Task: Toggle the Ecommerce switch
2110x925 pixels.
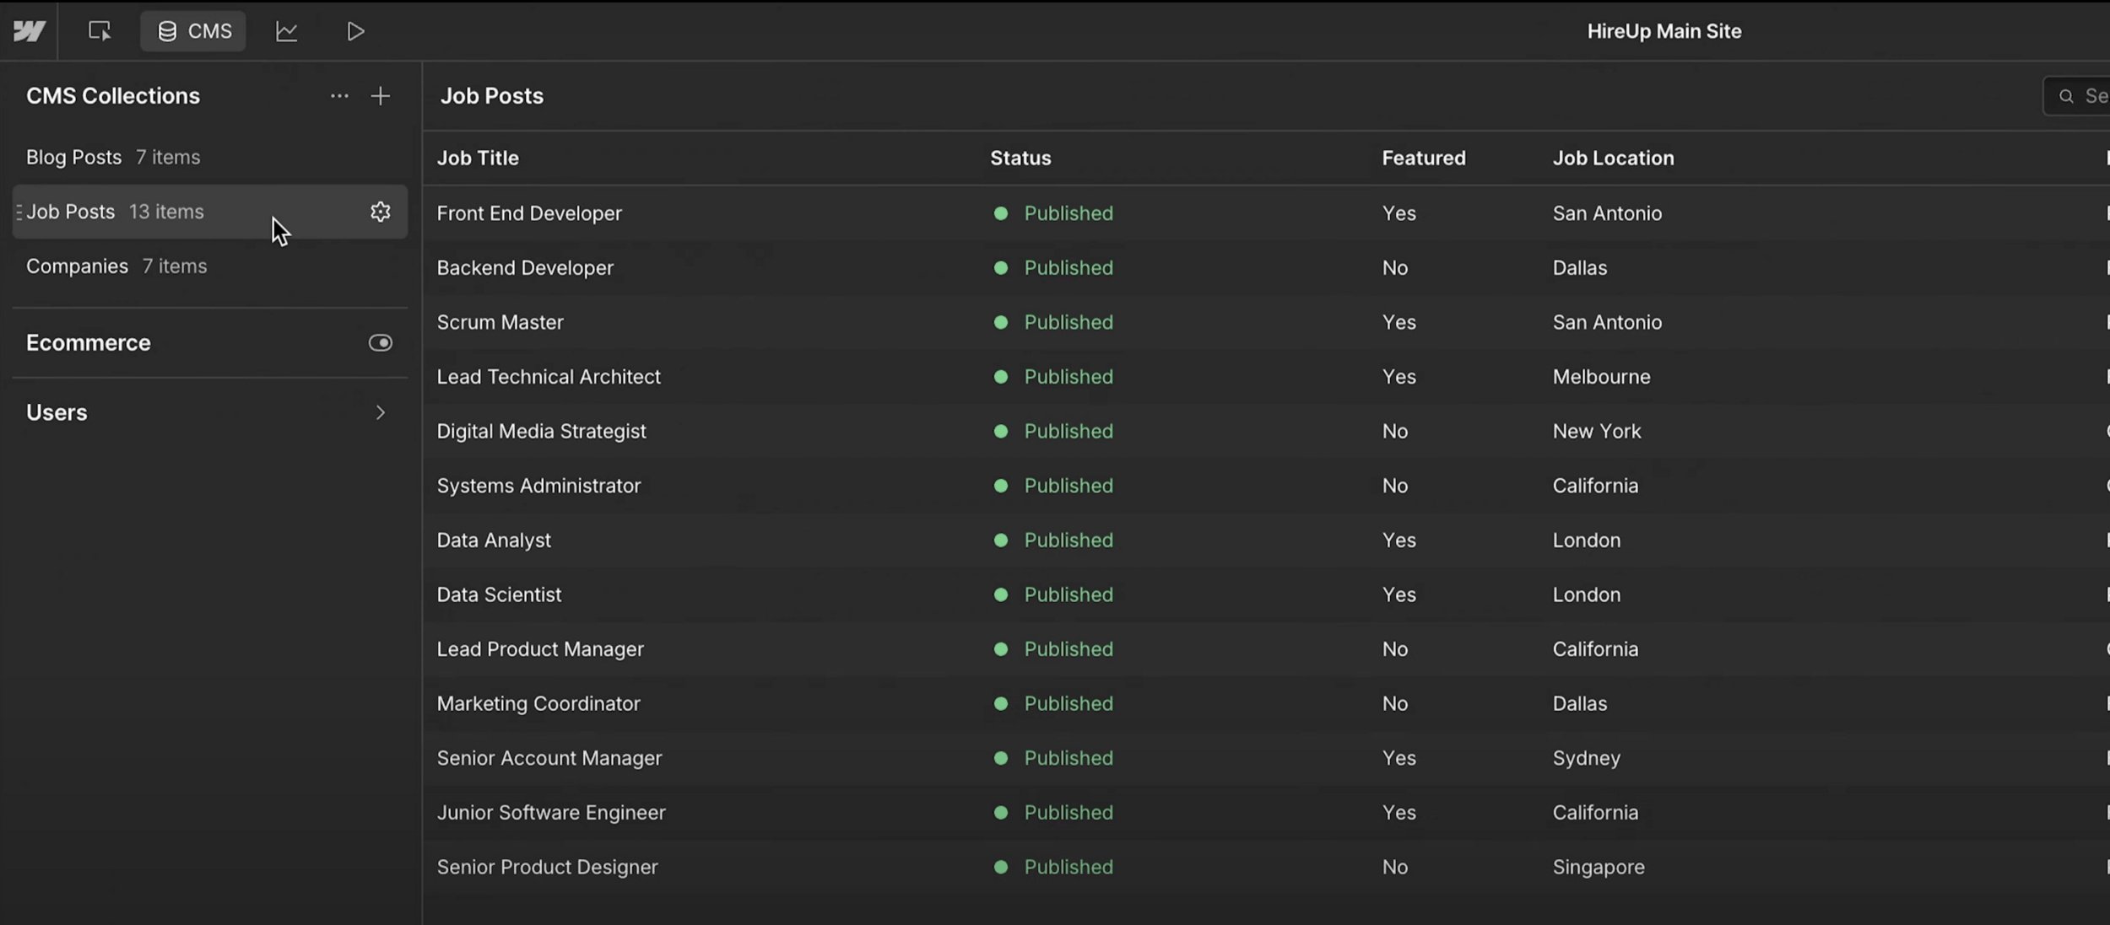Action: [x=381, y=343]
